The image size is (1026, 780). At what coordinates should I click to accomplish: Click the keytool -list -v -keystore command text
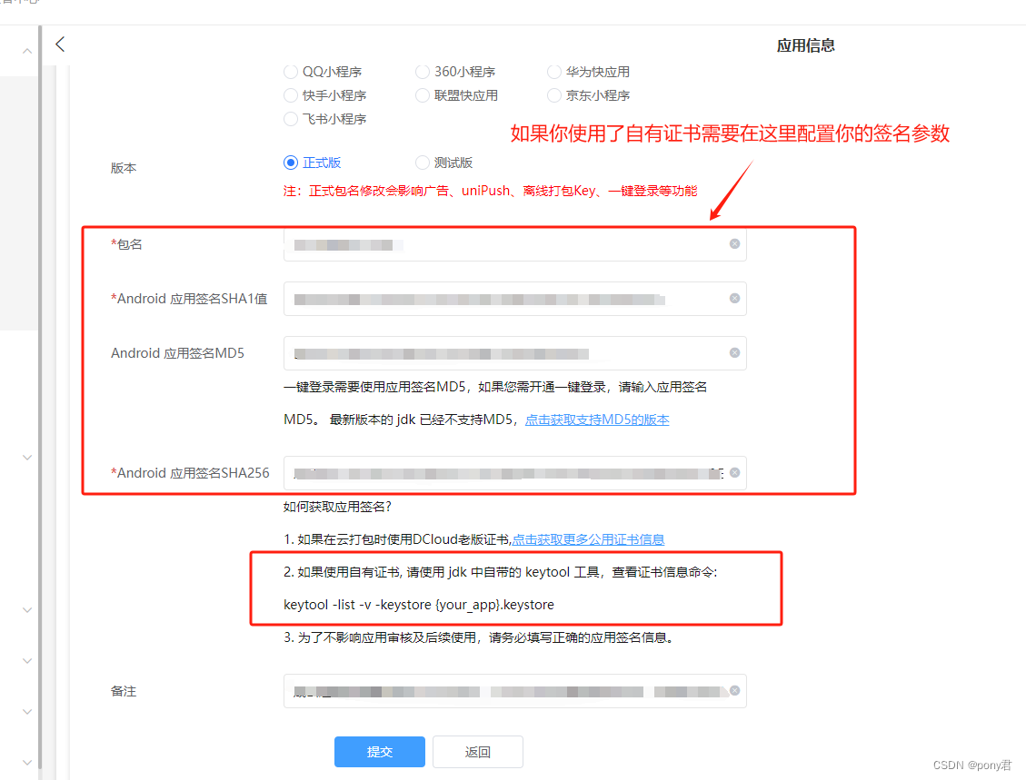point(419,605)
